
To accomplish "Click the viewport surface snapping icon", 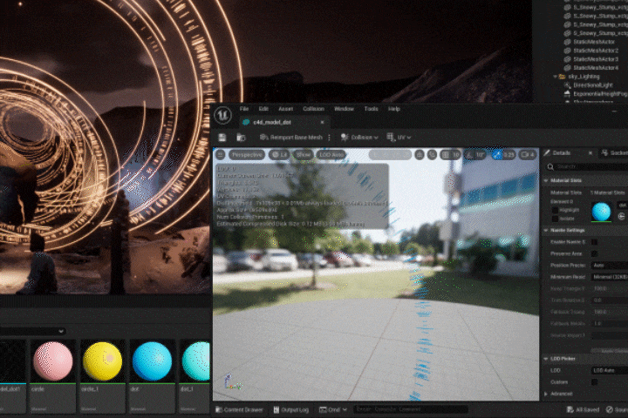I will click(420, 154).
